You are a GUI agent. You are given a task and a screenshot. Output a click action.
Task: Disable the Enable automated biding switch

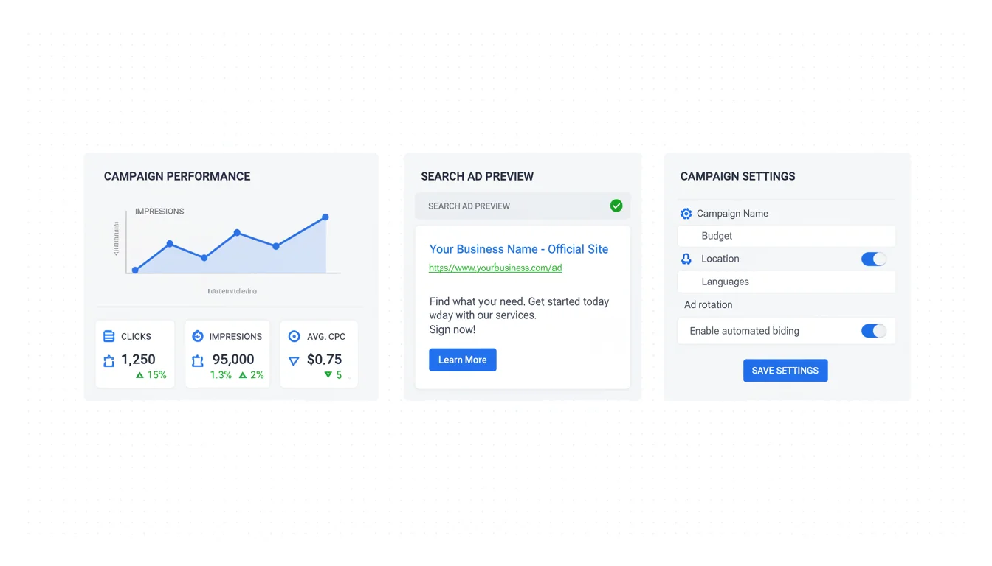pyautogui.click(x=873, y=331)
